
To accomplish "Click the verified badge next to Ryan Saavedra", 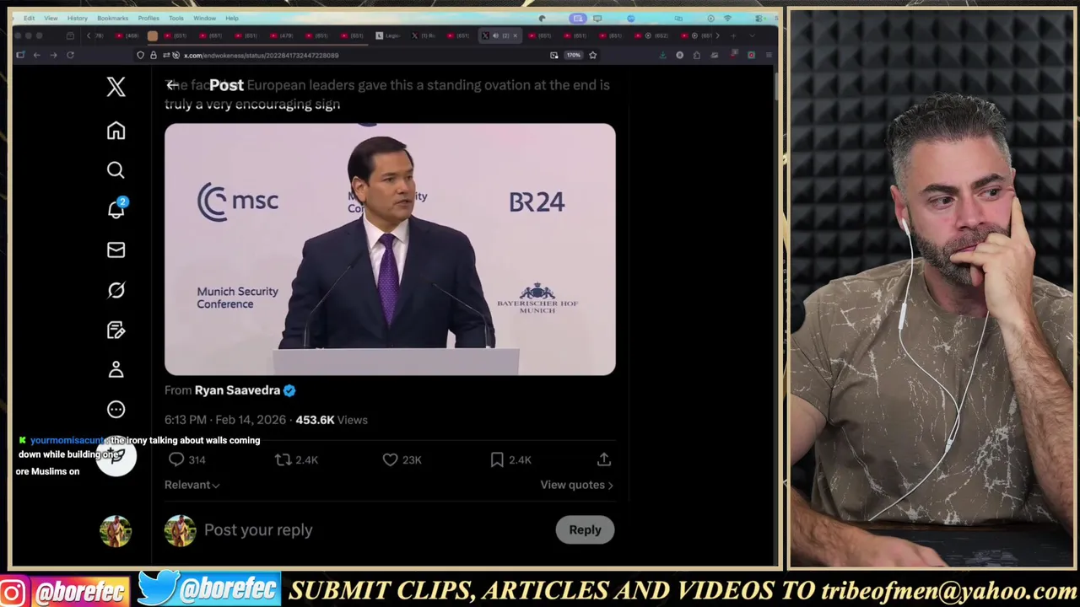I will (x=289, y=390).
